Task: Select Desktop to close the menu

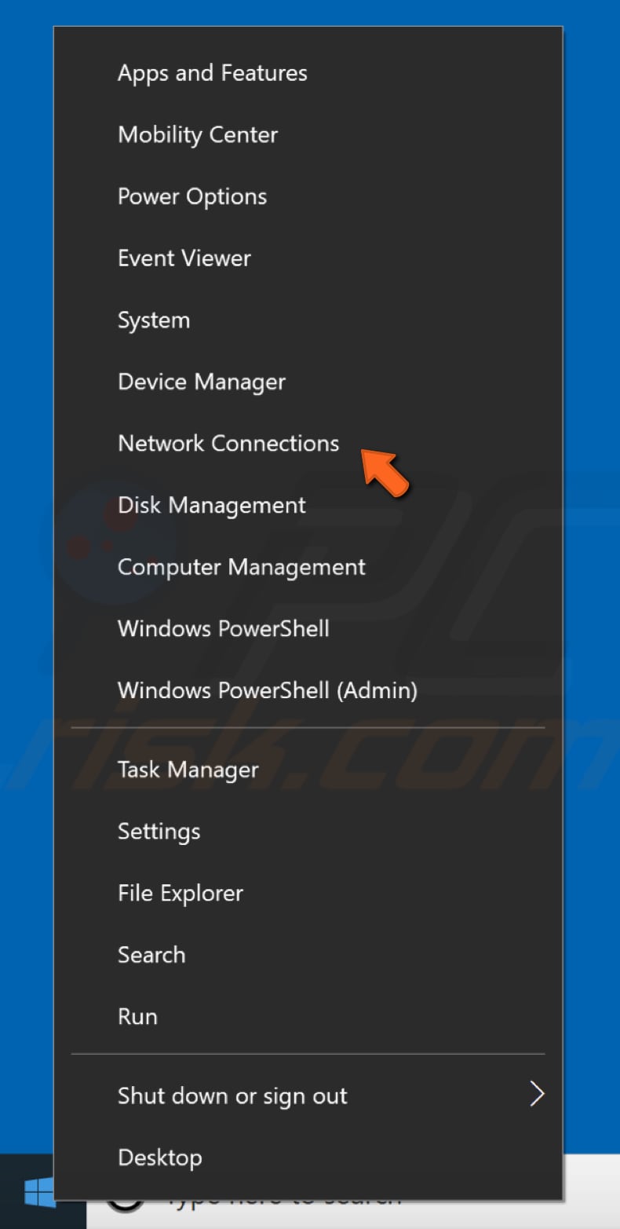Action: point(159,1157)
